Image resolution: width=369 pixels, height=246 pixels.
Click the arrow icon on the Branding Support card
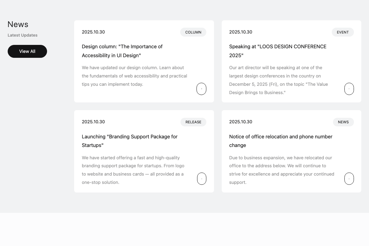201,179
